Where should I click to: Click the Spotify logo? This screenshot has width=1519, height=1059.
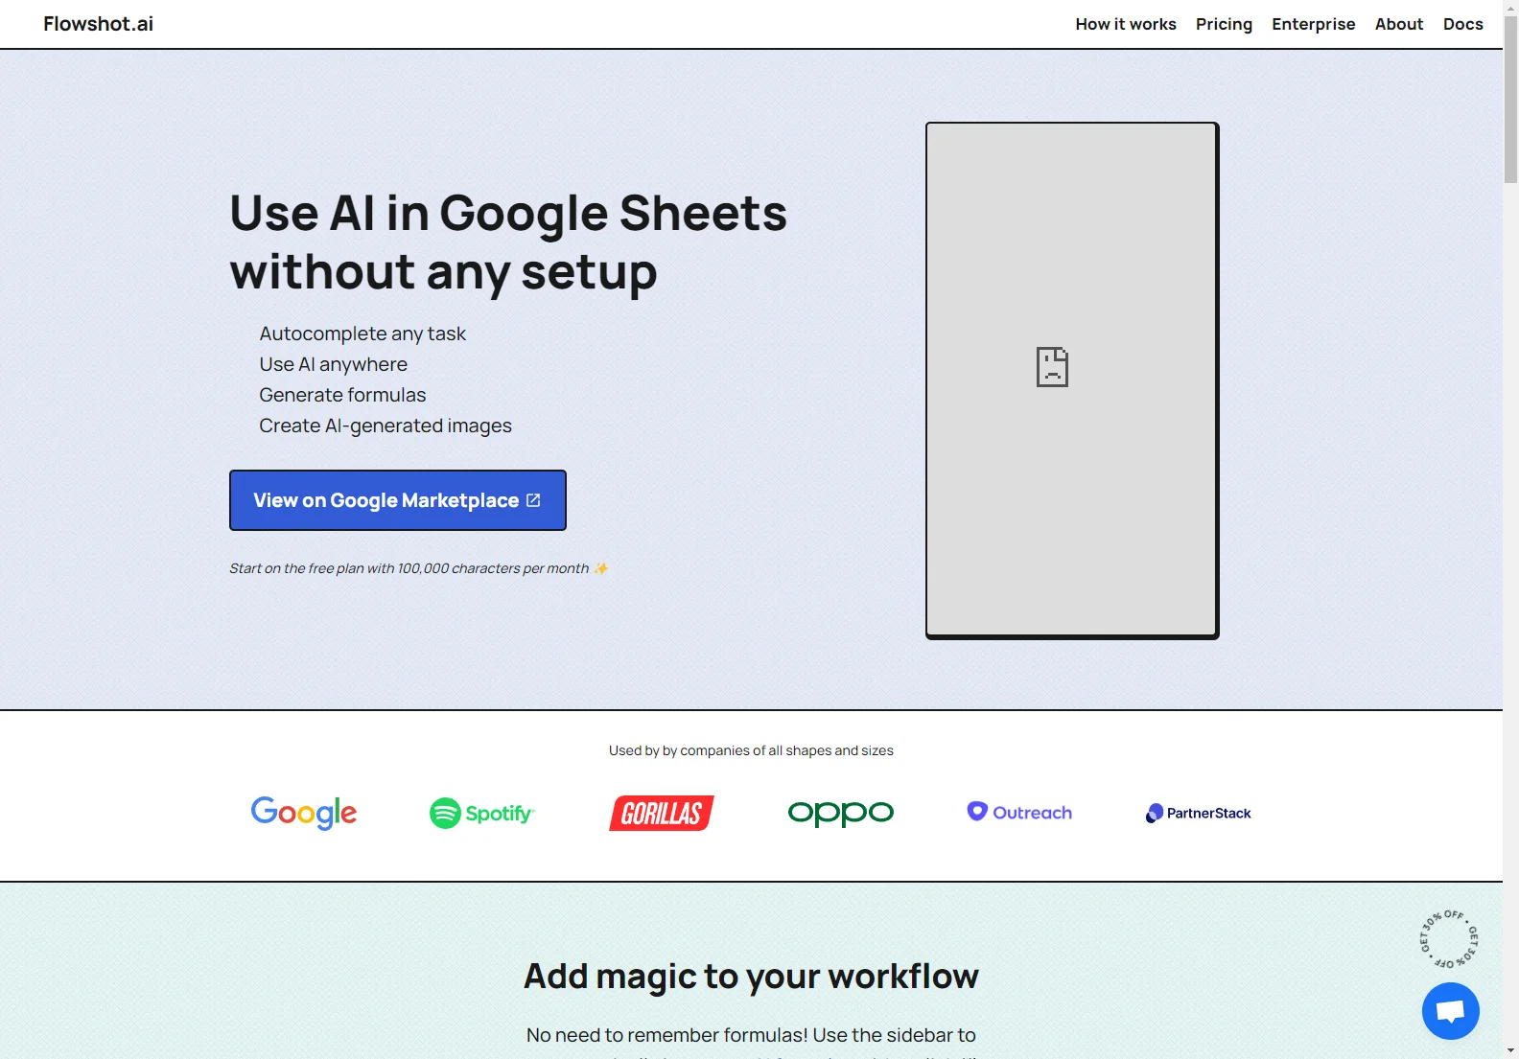pos(481,814)
